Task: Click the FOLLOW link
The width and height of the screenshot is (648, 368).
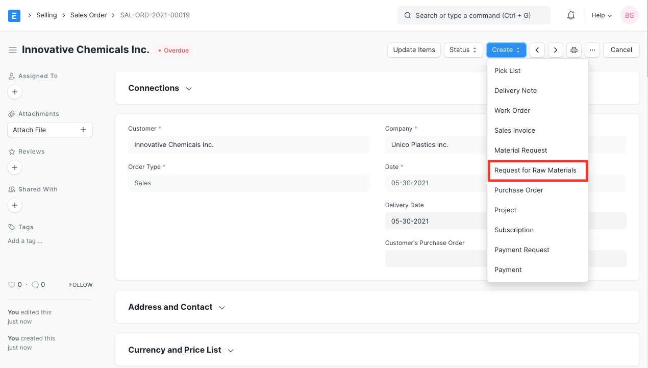Action: (81, 285)
